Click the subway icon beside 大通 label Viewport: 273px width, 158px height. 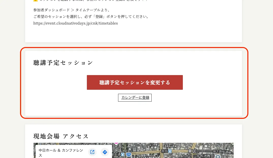(123, 154)
